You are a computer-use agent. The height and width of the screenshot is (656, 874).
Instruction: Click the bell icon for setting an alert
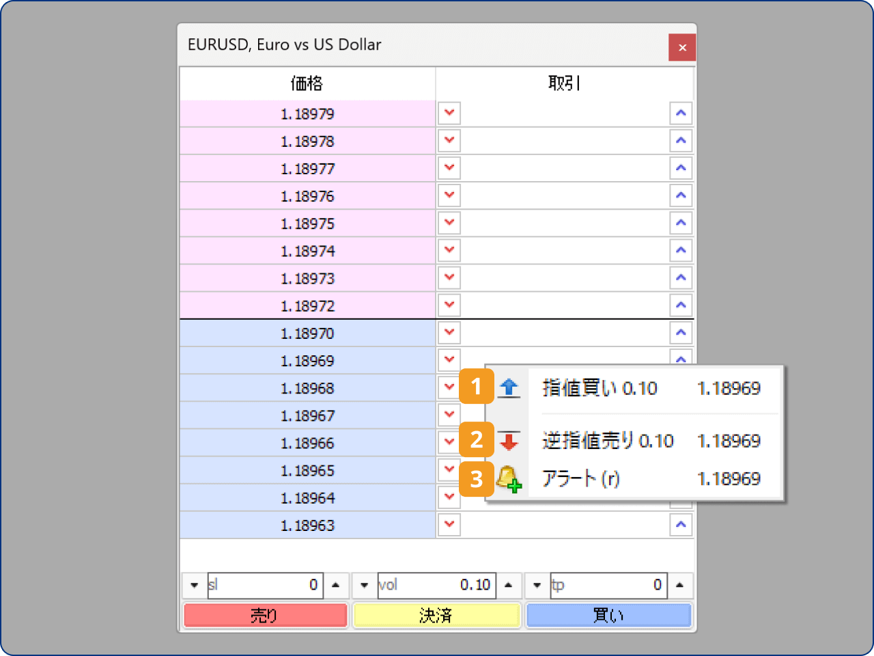pyautogui.click(x=509, y=479)
